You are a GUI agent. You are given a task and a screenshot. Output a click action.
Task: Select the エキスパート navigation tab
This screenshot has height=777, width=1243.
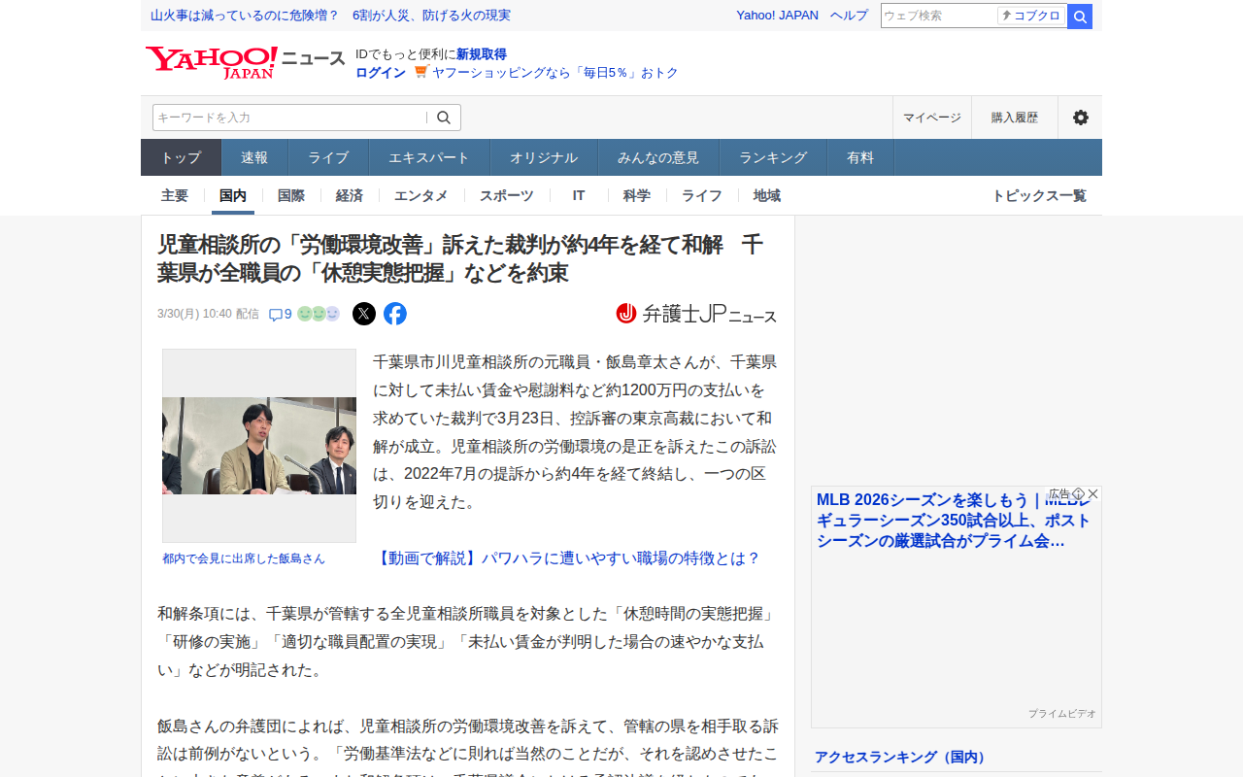pos(429,157)
